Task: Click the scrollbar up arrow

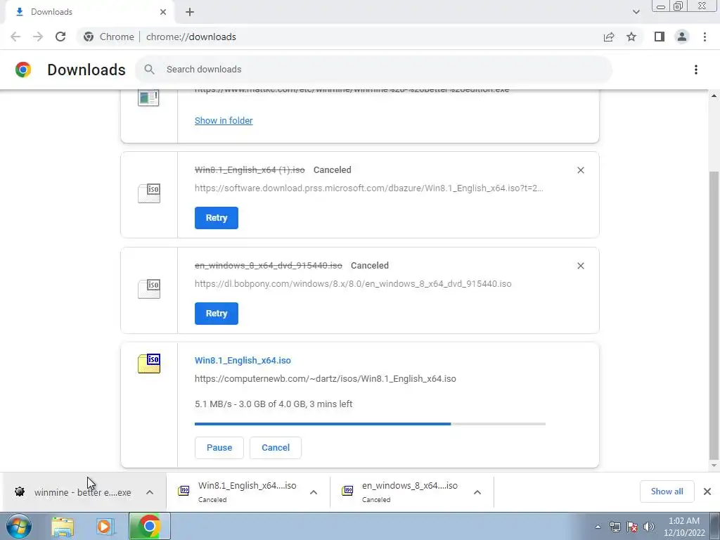Action: [714, 96]
